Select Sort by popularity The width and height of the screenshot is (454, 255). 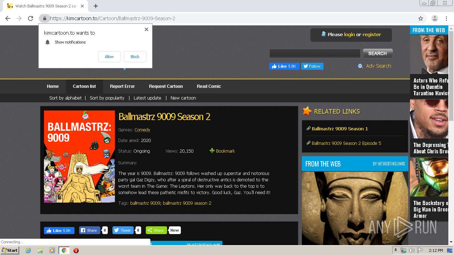click(107, 98)
